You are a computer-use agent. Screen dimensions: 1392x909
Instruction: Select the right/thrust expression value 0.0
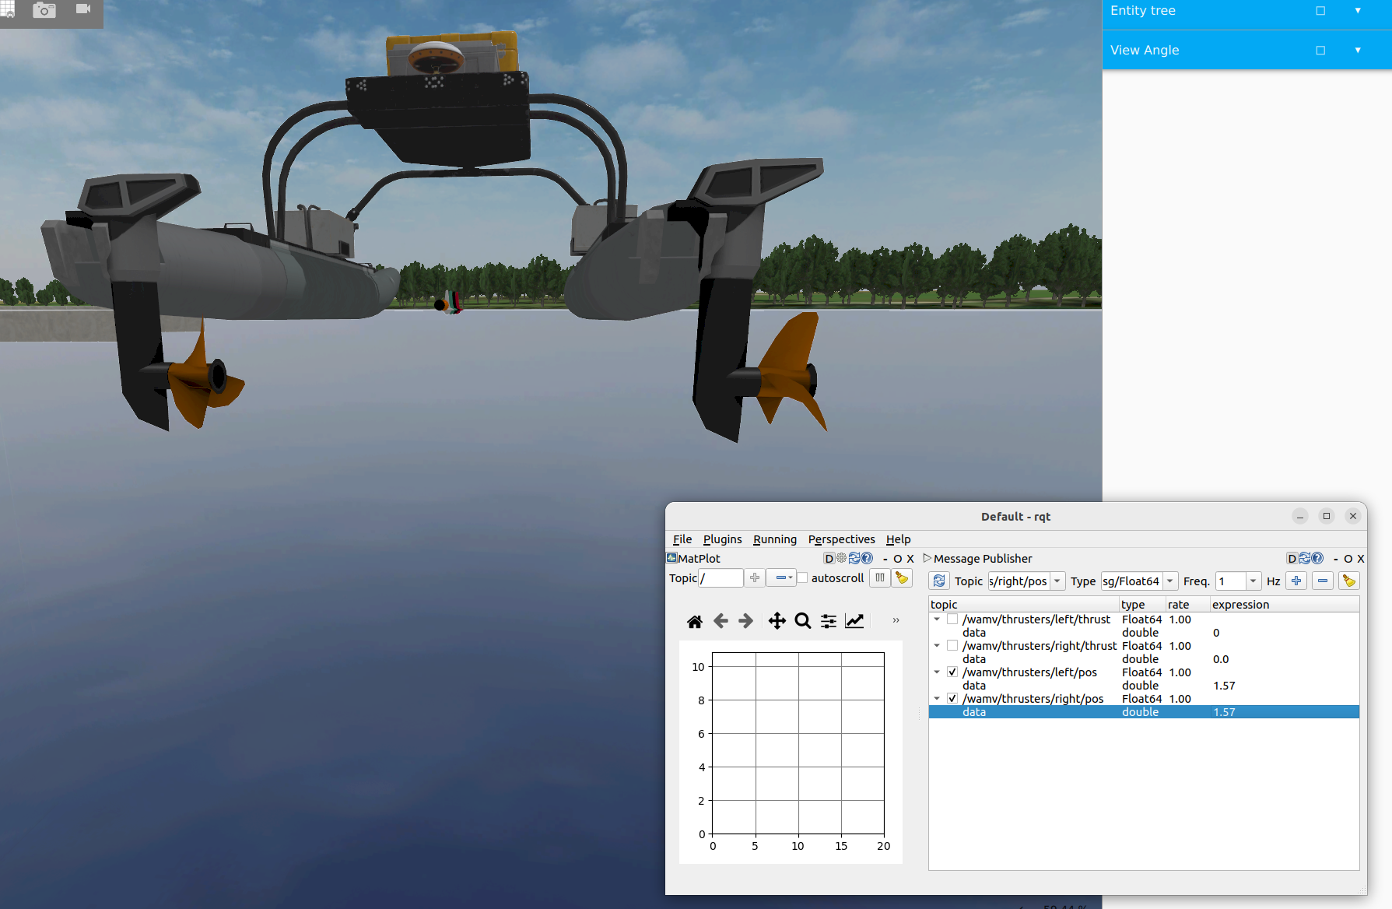click(1221, 659)
